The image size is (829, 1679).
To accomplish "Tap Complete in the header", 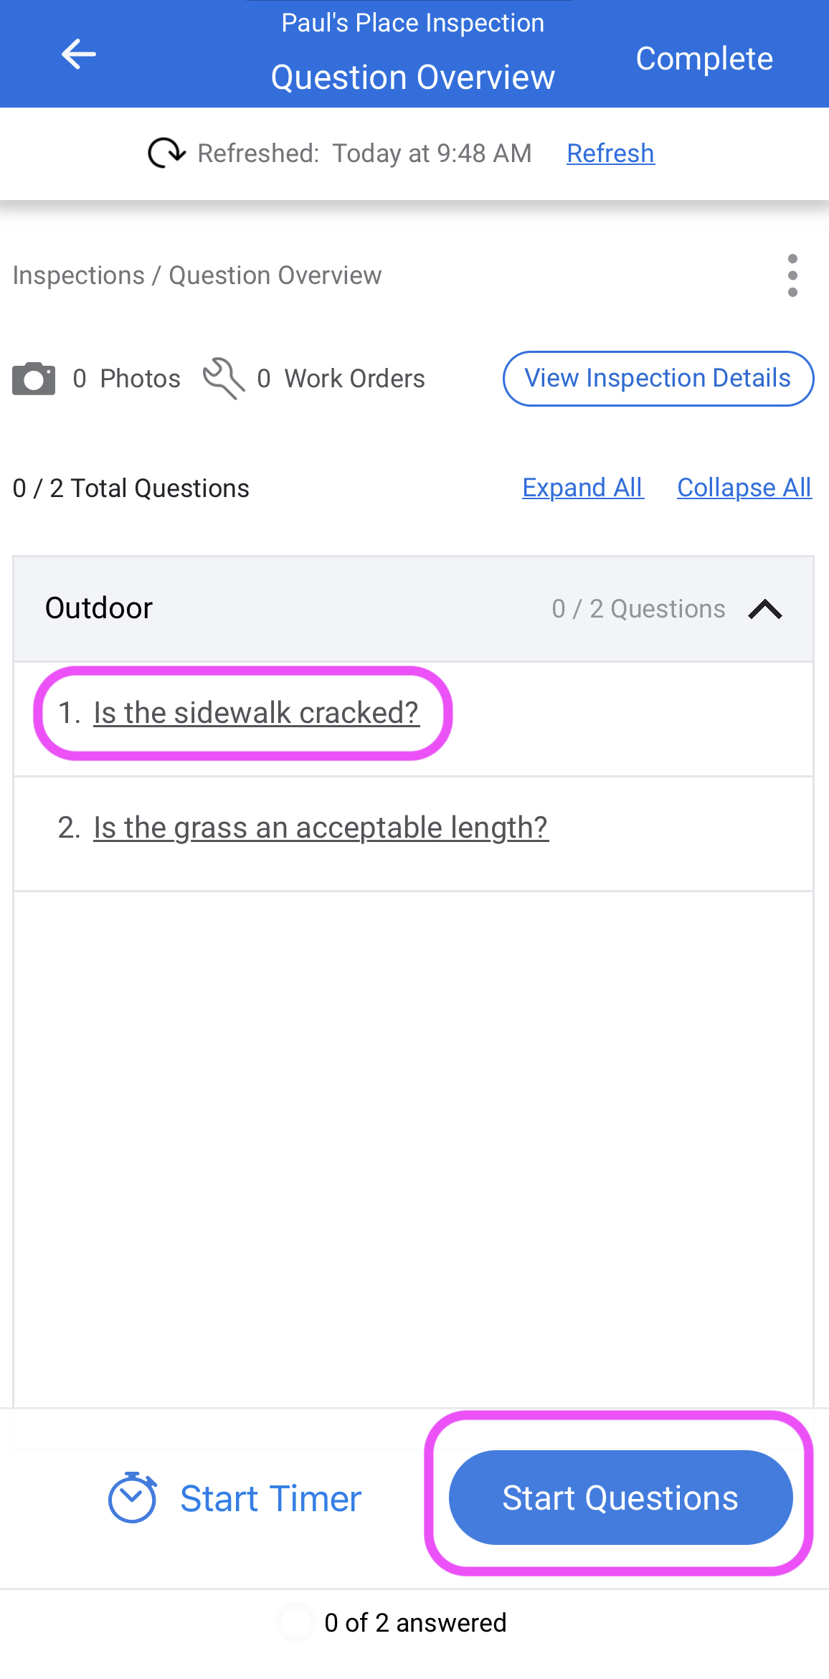I will tap(704, 59).
